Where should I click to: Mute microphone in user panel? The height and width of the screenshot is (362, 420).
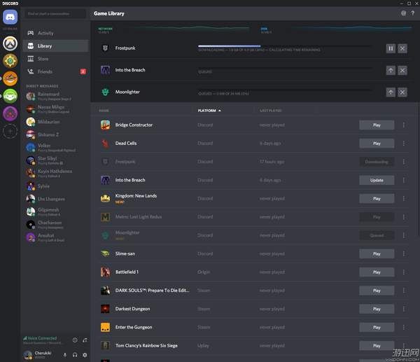click(x=65, y=355)
